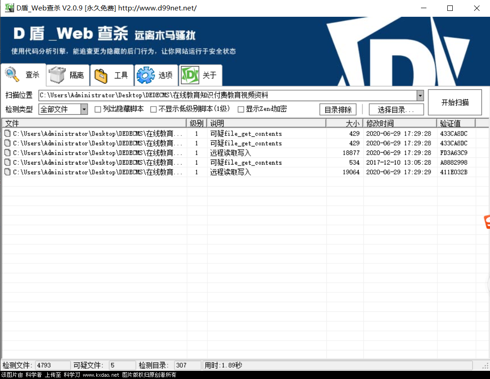Click the toolbox icon on the 工具 tab

point(101,76)
